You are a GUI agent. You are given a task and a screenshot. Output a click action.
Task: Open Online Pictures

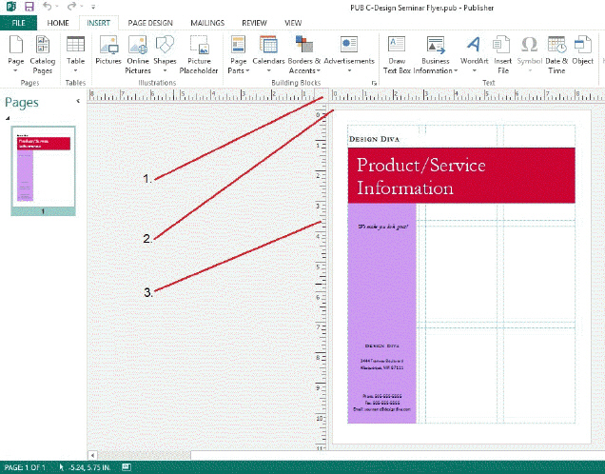point(138,55)
